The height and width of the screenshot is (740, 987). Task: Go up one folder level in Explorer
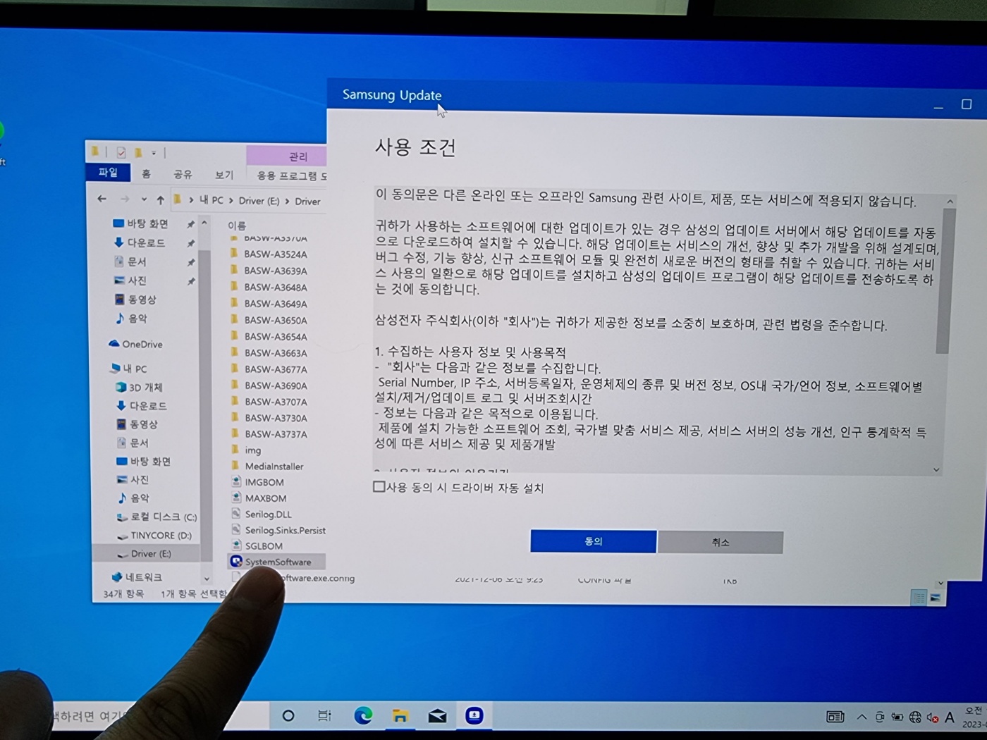click(161, 200)
